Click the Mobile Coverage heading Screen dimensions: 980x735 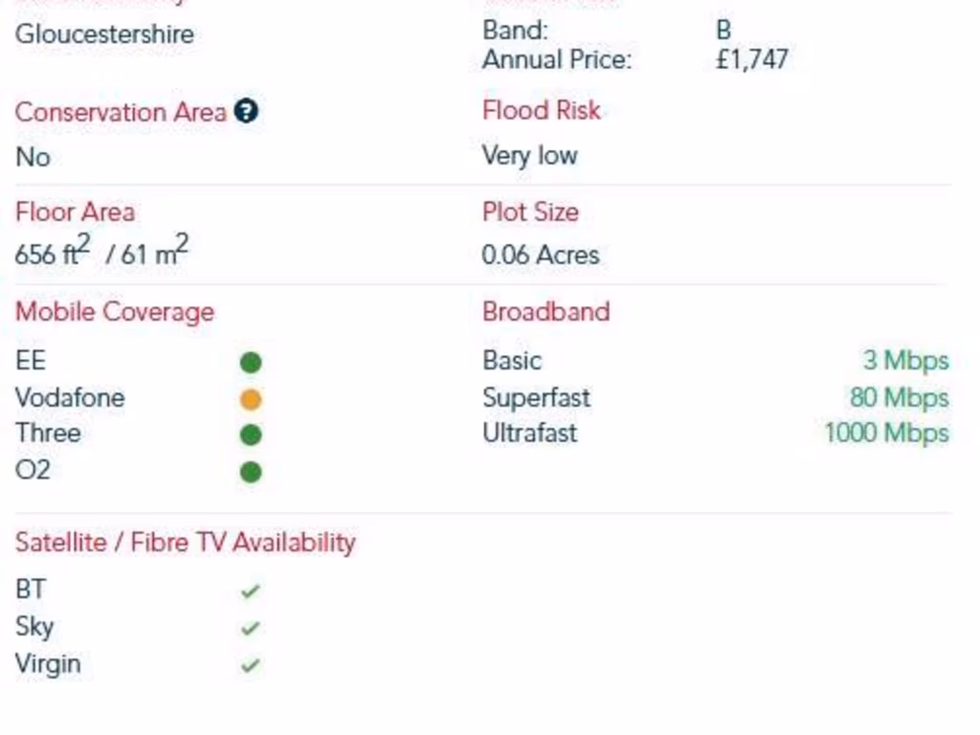pos(115,312)
